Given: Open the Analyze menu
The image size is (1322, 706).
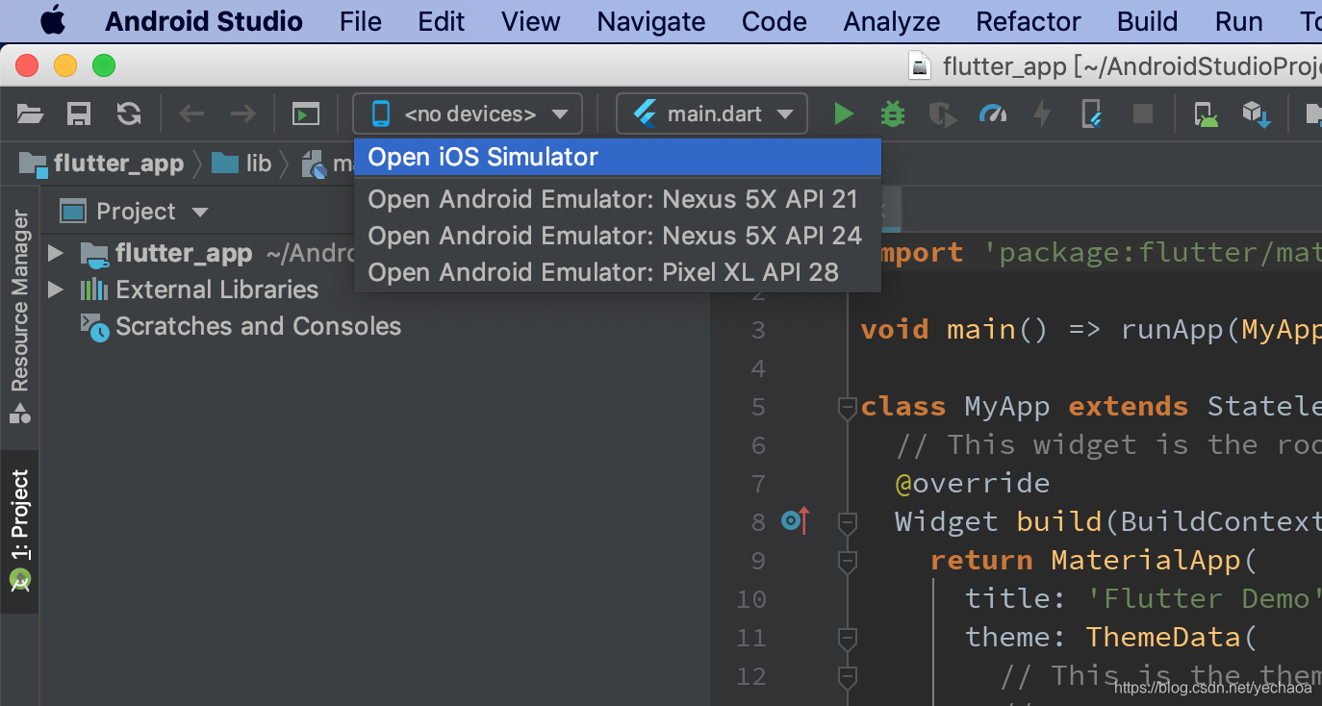Looking at the screenshot, I should coord(892,21).
